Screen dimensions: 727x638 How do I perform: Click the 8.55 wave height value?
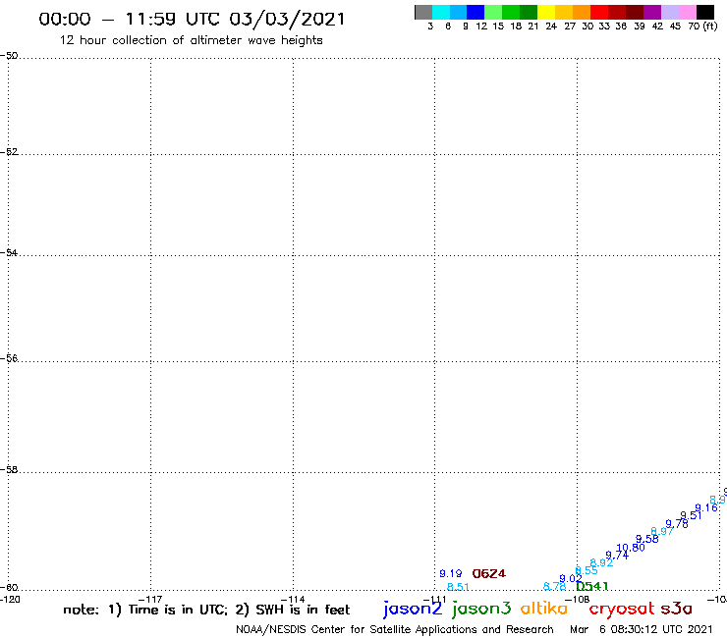tap(587, 570)
